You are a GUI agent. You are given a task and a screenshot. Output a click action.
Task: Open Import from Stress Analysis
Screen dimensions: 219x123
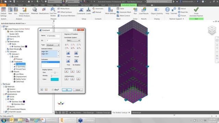24,12
